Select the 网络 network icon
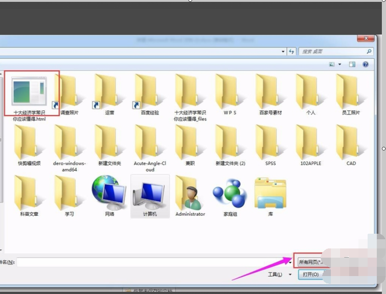The height and width of the screenshot is (294, 386). click(109, 196)
